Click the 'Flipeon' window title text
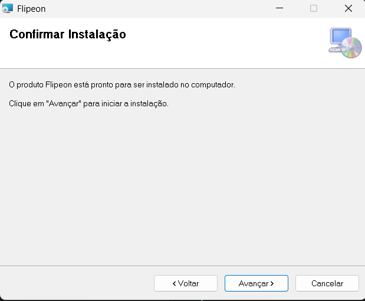Viewport: 365px width, 301px height. coord(31,9)
